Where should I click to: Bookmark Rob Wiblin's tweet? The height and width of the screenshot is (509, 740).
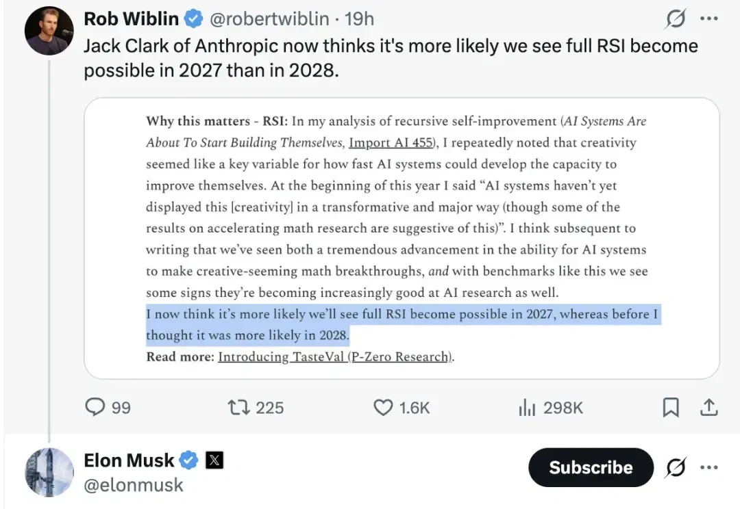click(671, 407)
